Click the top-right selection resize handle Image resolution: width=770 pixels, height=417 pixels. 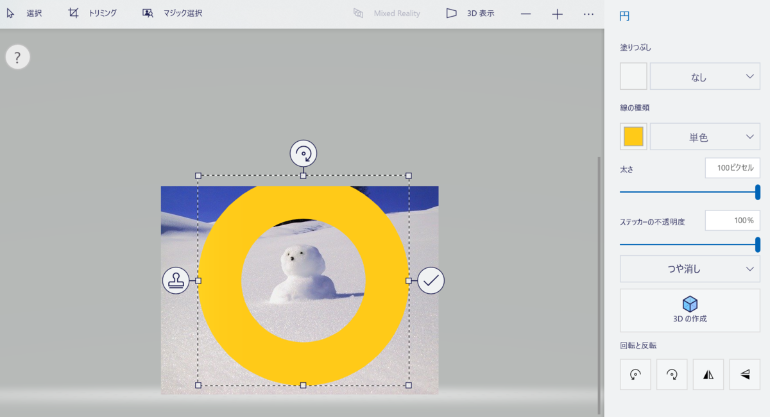(x=409, y=176)
